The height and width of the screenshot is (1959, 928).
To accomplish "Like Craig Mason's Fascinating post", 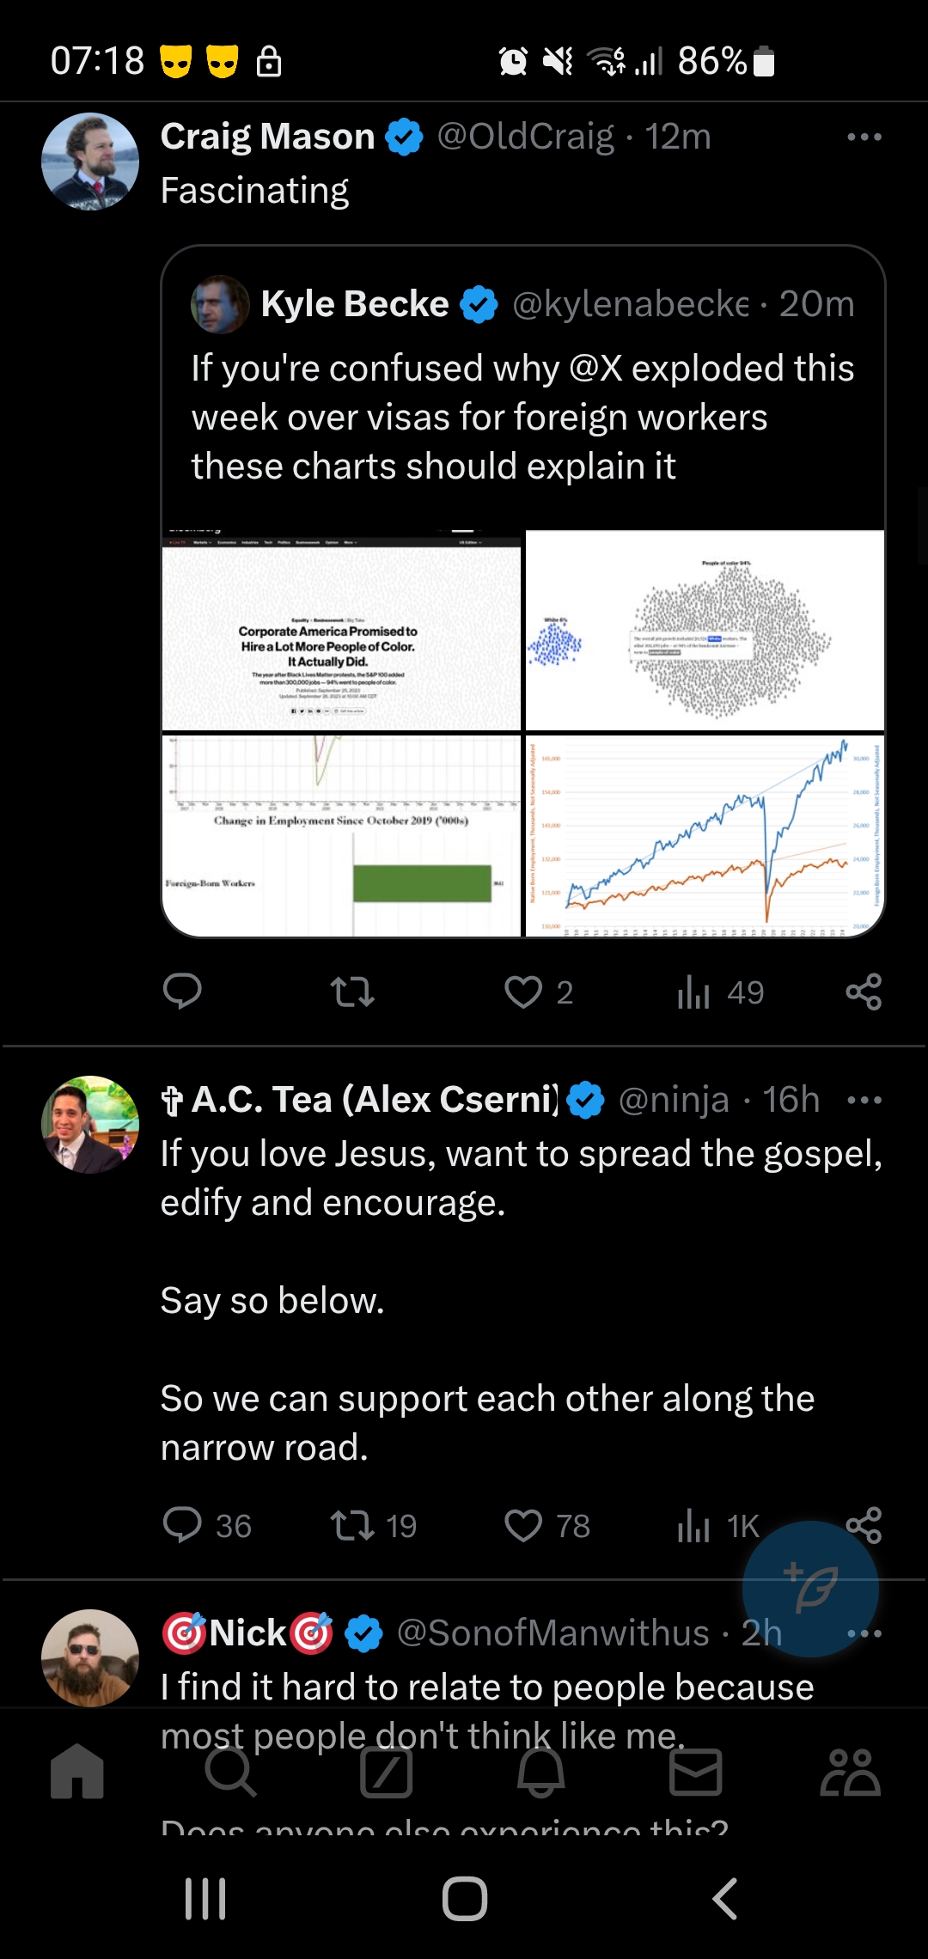I will point(538,992).
